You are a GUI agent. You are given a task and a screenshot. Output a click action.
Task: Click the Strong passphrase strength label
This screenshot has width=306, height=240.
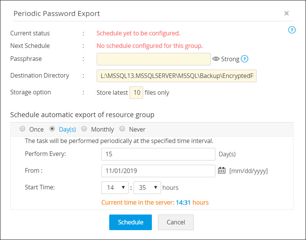[230, 59]
